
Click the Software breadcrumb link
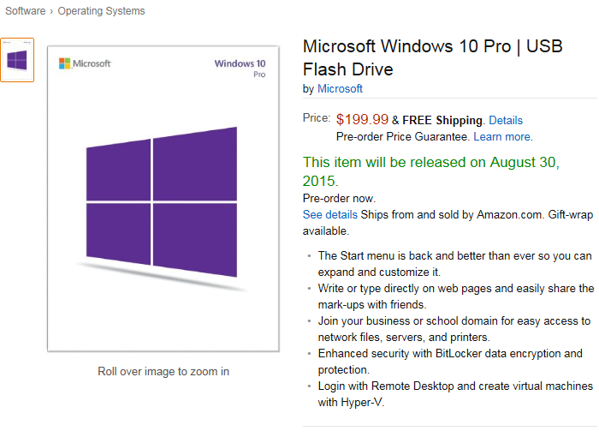[x=25, y=11]
